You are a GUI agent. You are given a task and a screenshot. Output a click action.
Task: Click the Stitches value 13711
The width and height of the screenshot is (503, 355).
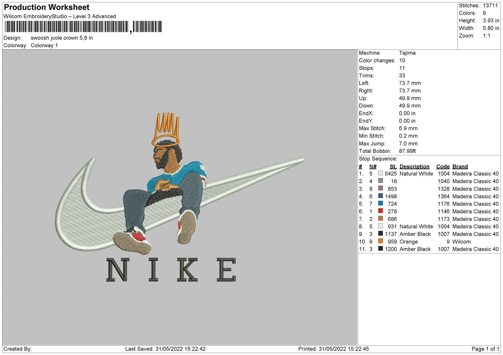(x=490, y=6)
